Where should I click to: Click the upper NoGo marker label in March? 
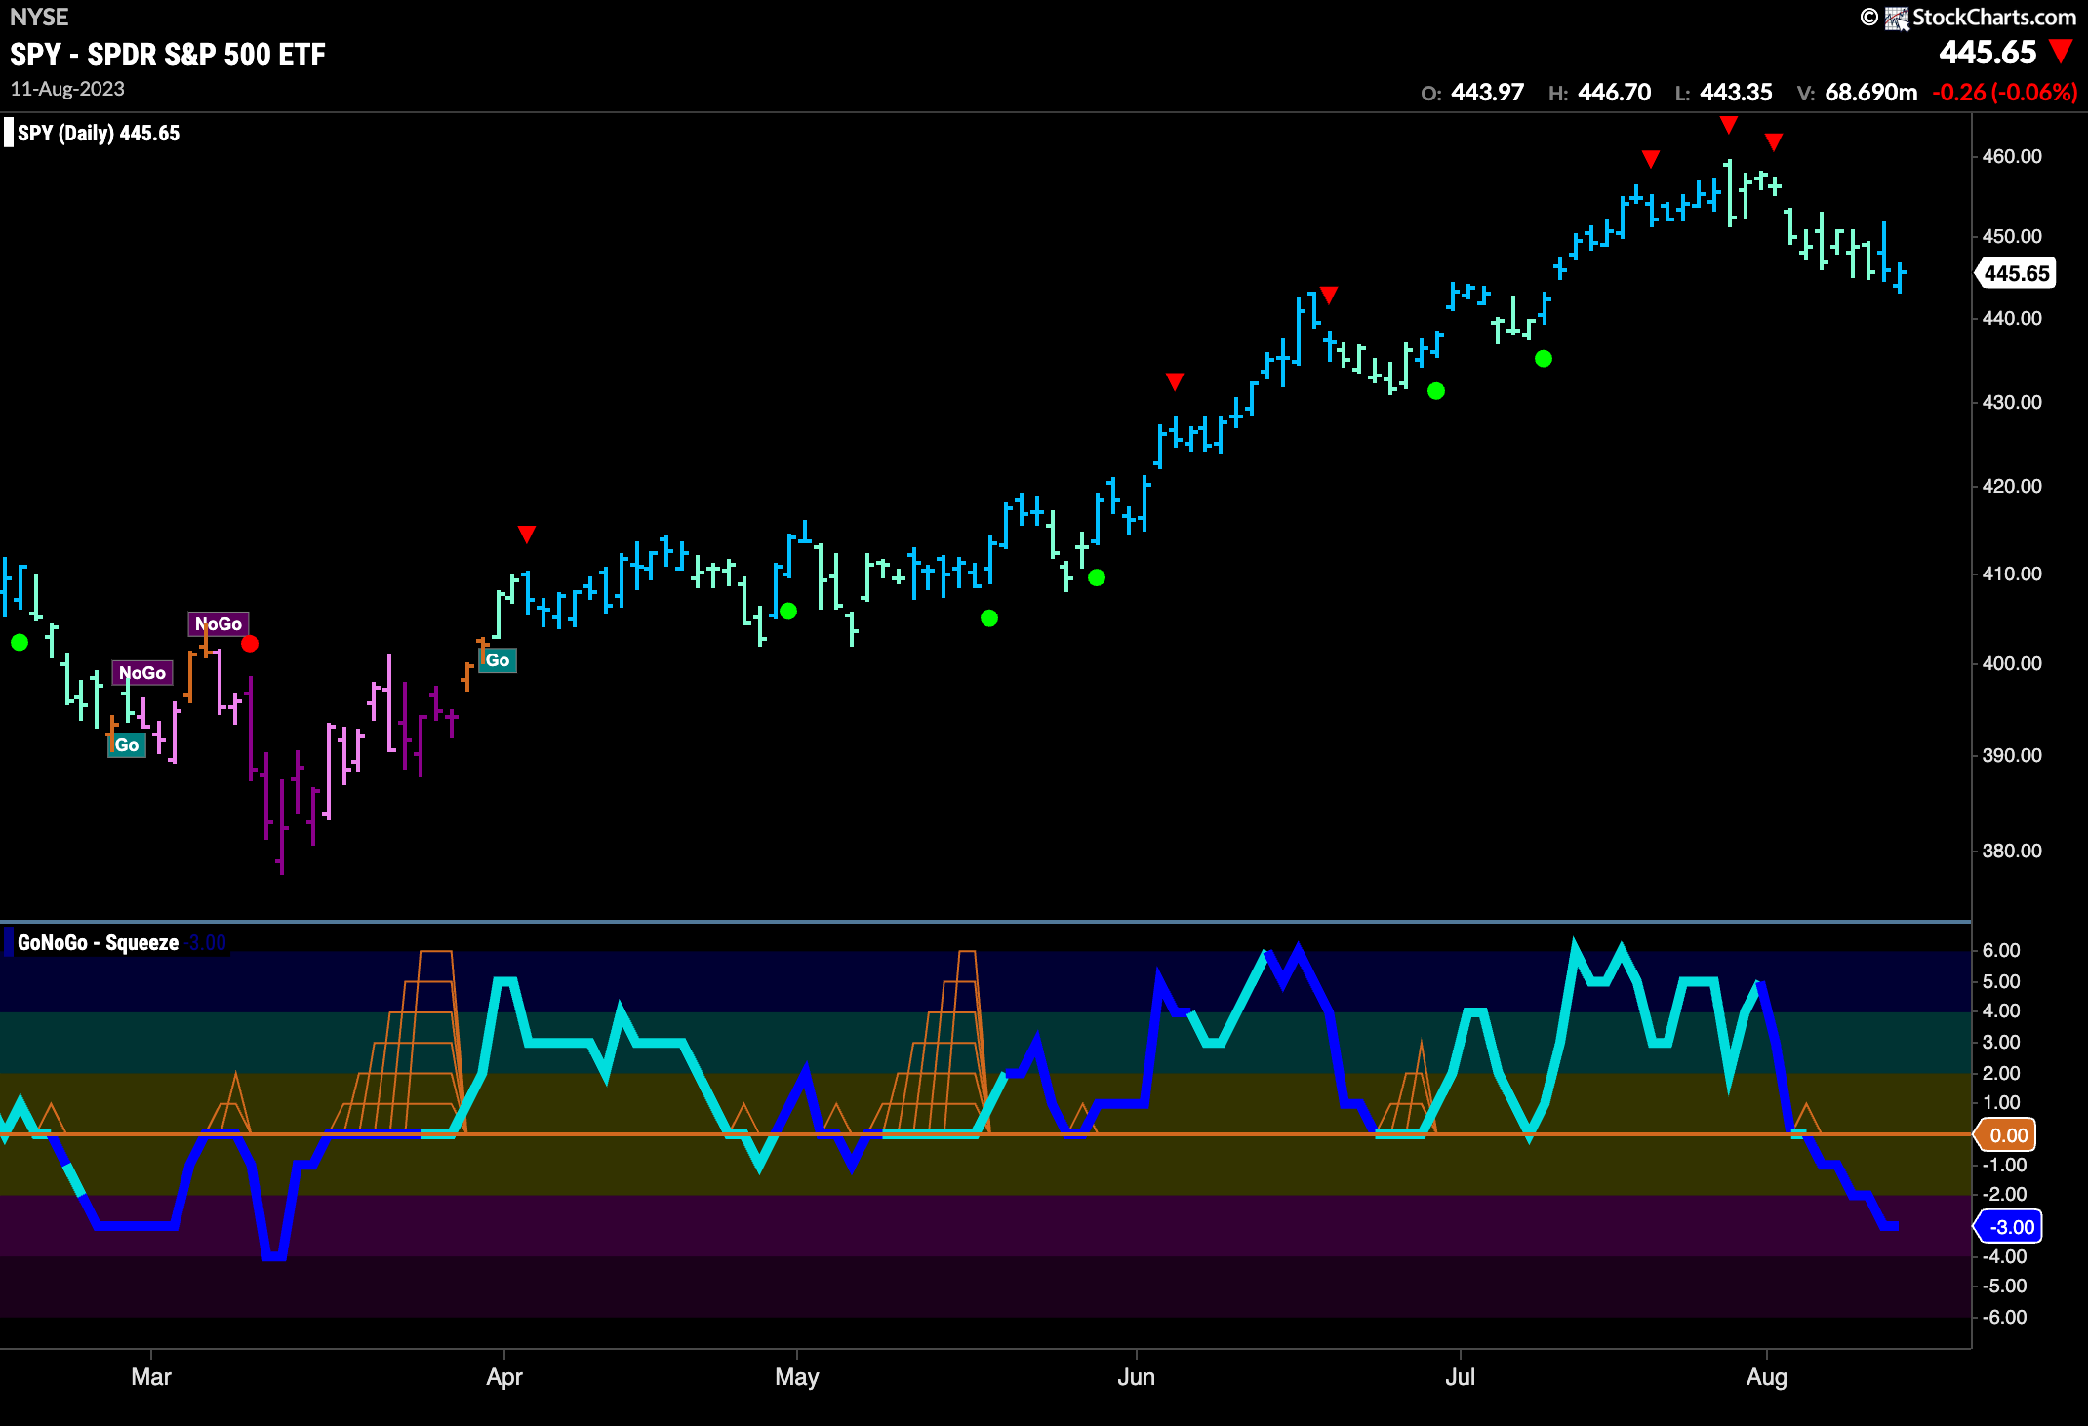point(219,624)
